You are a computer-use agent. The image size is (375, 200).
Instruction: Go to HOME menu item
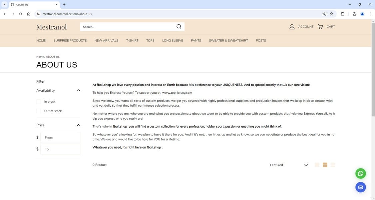point(41,41)
